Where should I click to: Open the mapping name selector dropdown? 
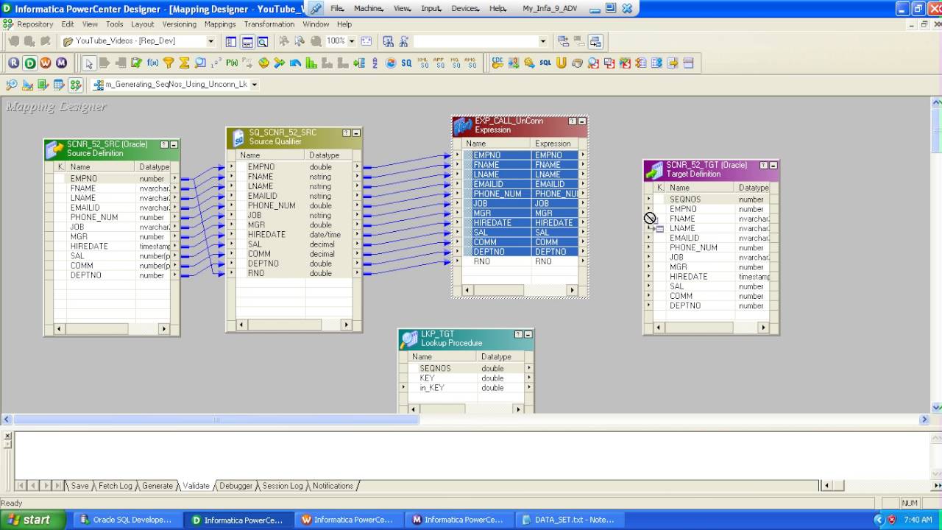255,85
